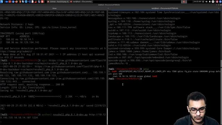Open the CherryTree cherry icon in panel
Screen dimensions: 222x125
pos(36,2)
